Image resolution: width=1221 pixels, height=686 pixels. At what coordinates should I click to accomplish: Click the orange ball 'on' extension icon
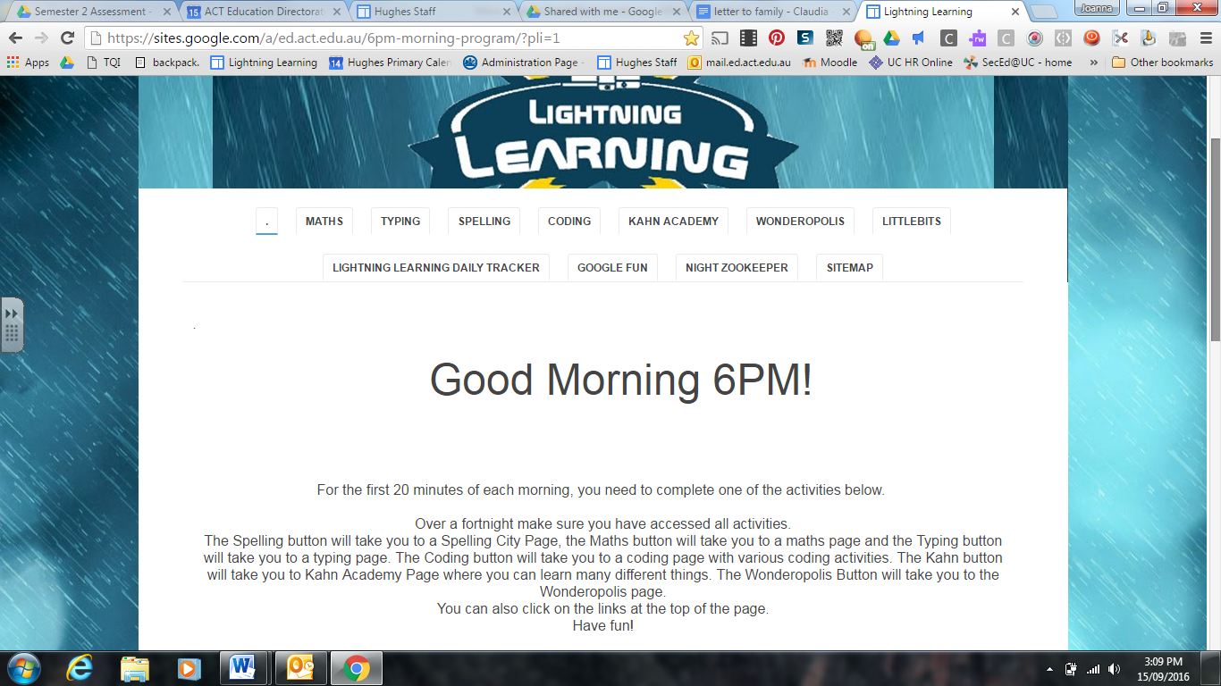[x=863, y=38]
